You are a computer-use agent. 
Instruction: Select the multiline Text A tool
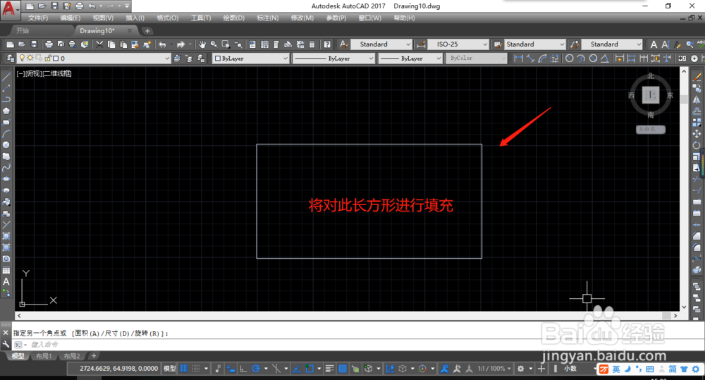pyautogui.click(x=6, y=281)
